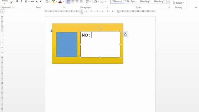Viewport: 199px width, 112px height.
Task: Open the highlight color dropdown arrow
Action: [x=57, y=2]
